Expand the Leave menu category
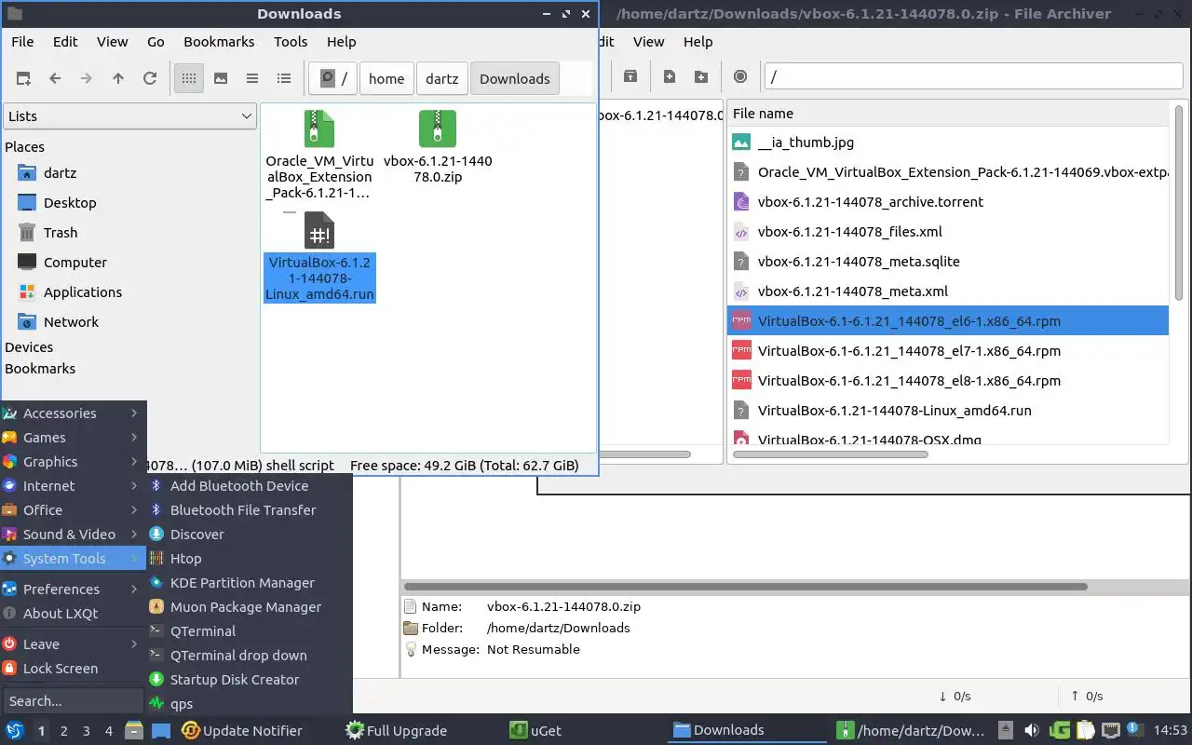The width and height of the screenshot is (1192, 745). pyautogui.click(x=73, y=644)
